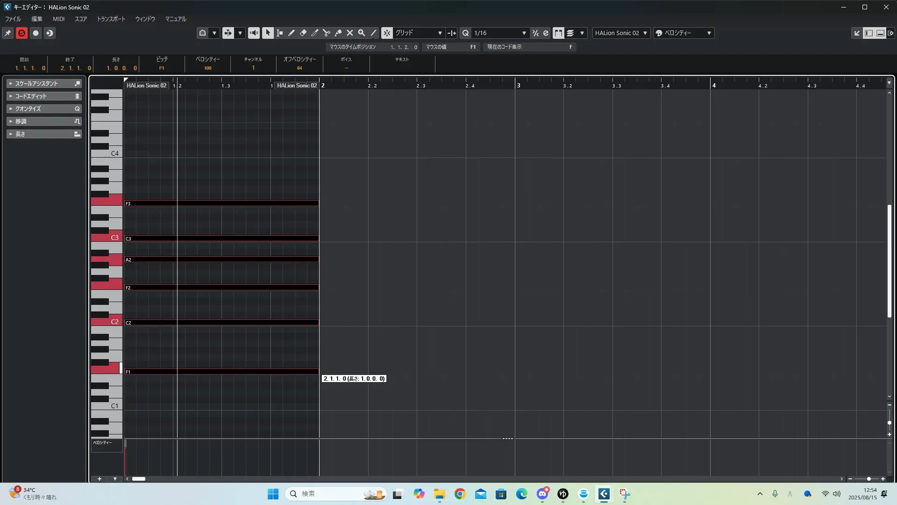Toggle the Solo editor button
Image resolution: width=897 pixels, height=505 pixels.
21,33
